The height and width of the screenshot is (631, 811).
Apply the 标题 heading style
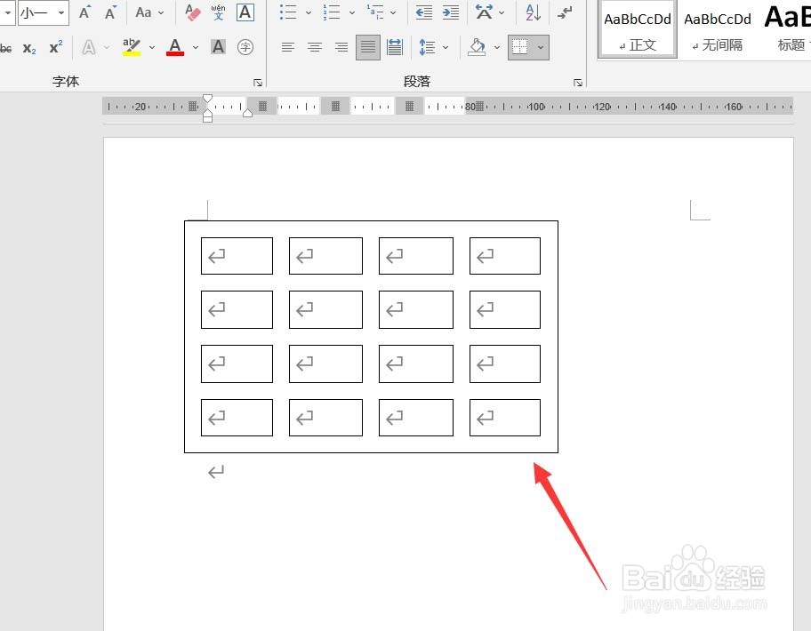pos(787,31)
